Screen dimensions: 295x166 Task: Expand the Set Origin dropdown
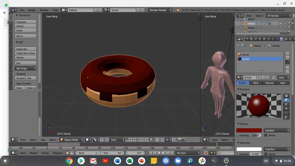(x=26, y=69)
